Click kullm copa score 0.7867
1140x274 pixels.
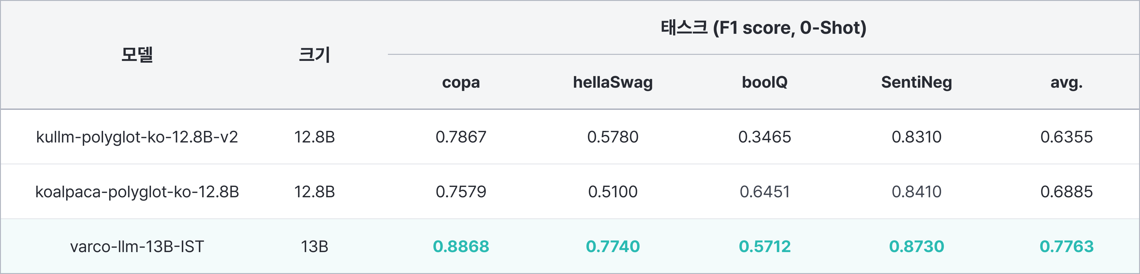click(461, 137)
